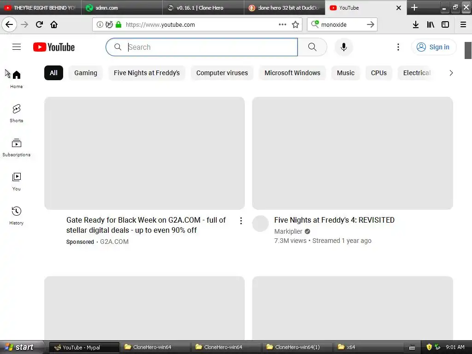Click the security shield tray icon

tap(429, 347)
